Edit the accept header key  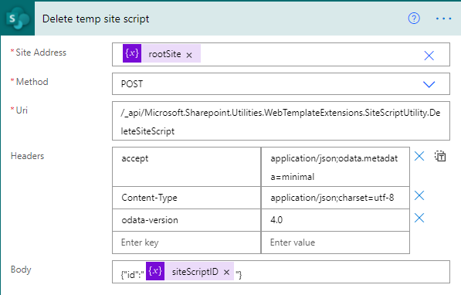(x=186, y=167)
